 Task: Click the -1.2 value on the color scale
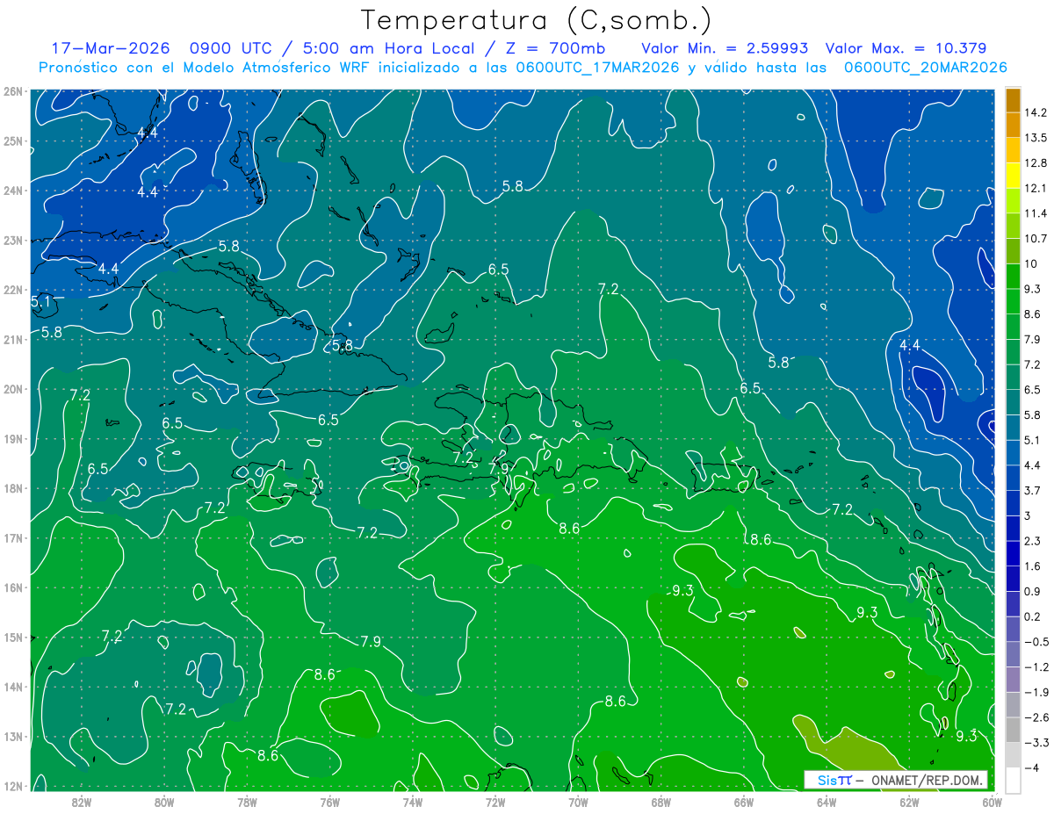point(1036,667)
